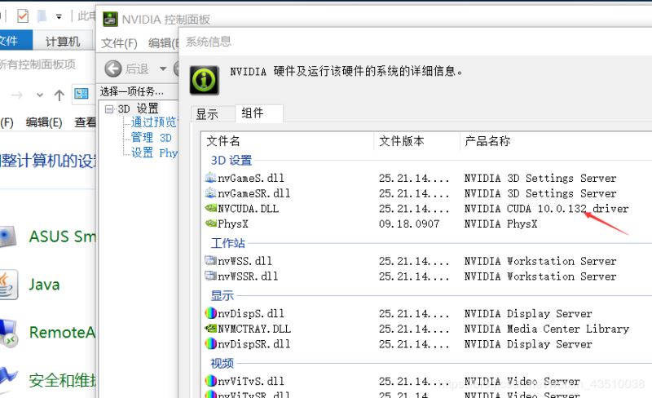Click the NVMCTRAY.DLL icon

(211, 329)
